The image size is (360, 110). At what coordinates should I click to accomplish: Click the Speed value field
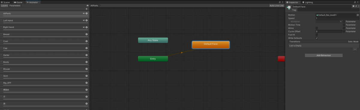tap(337, 18)
